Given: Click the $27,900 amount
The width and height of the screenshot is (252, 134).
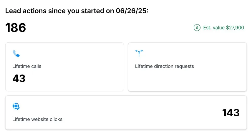Looking at the screenshot, I should click(x=235, y=28).
